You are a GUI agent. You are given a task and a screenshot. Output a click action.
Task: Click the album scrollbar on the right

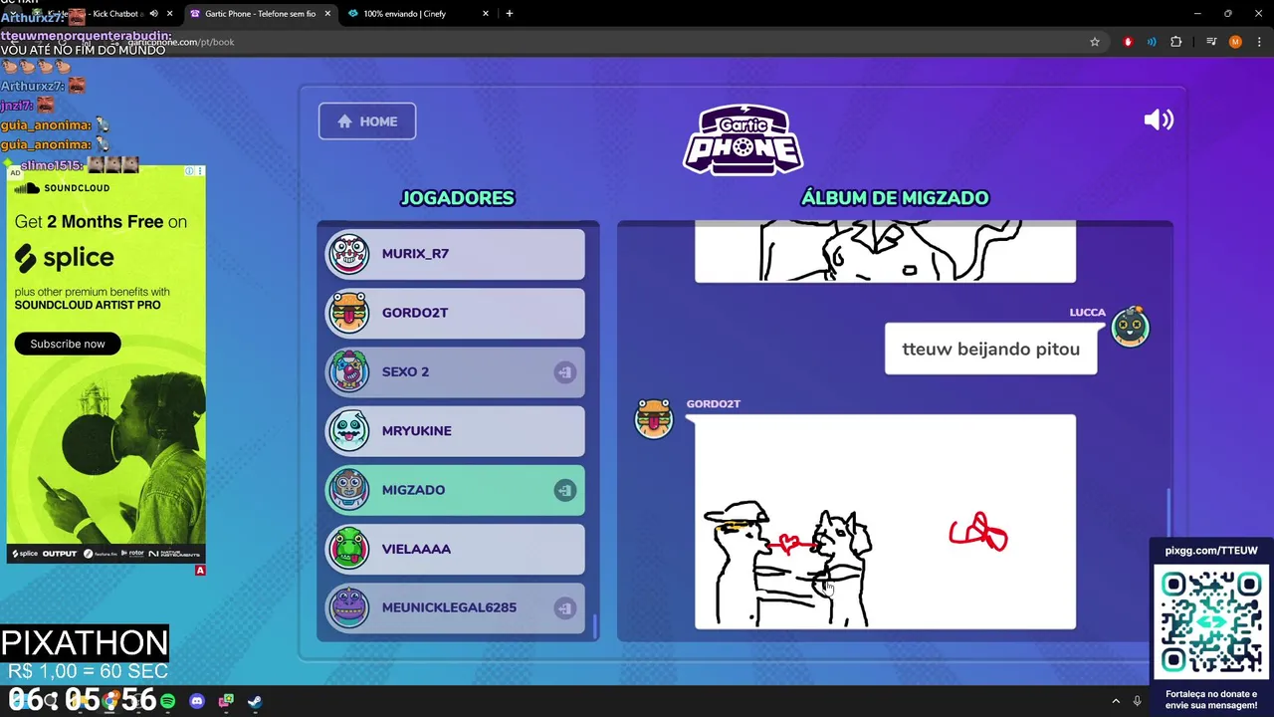(1169, 512)
